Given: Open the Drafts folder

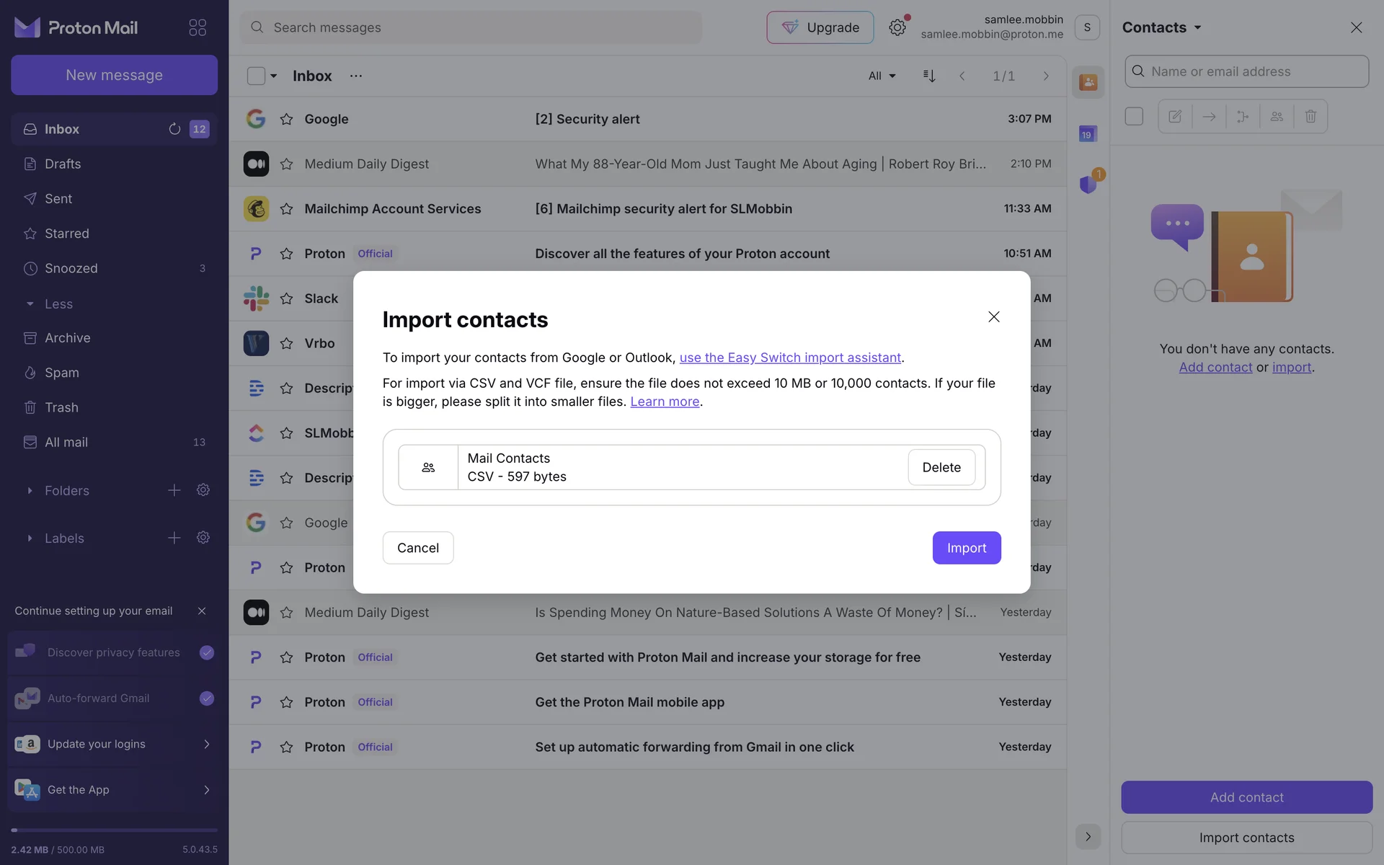Looking at the screenshot, I should 63,164.
